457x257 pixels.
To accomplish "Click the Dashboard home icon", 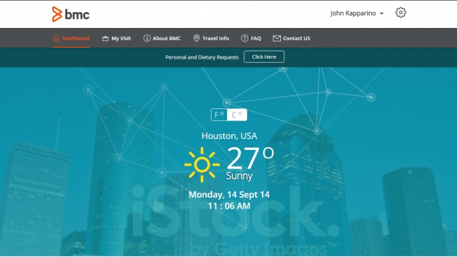I will 56,38.
